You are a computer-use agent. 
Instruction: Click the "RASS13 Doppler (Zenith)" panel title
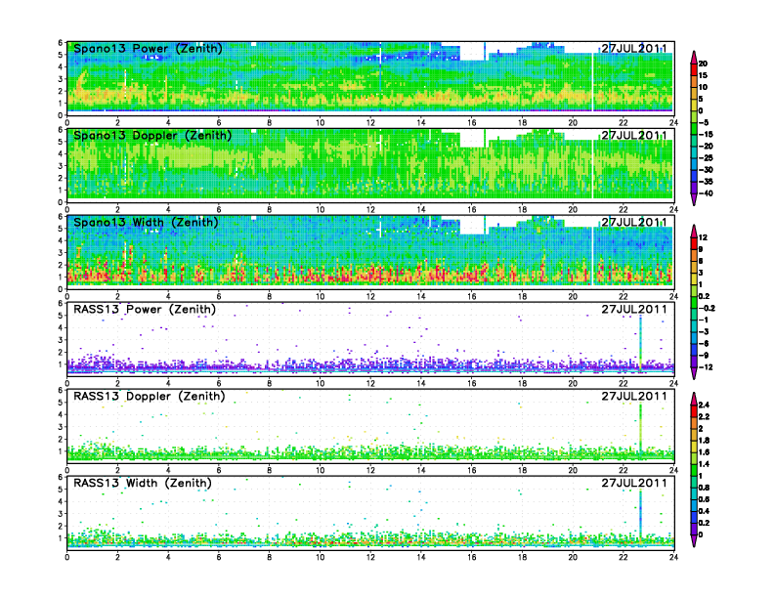(x=150, y=396)
